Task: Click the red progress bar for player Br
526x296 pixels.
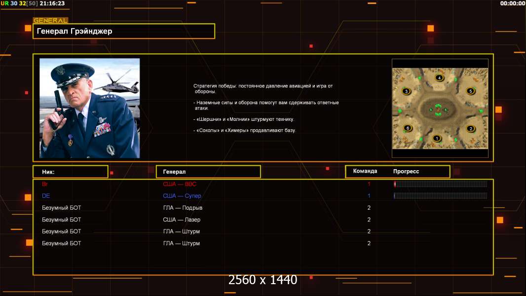Action: (x=440, y=184)
